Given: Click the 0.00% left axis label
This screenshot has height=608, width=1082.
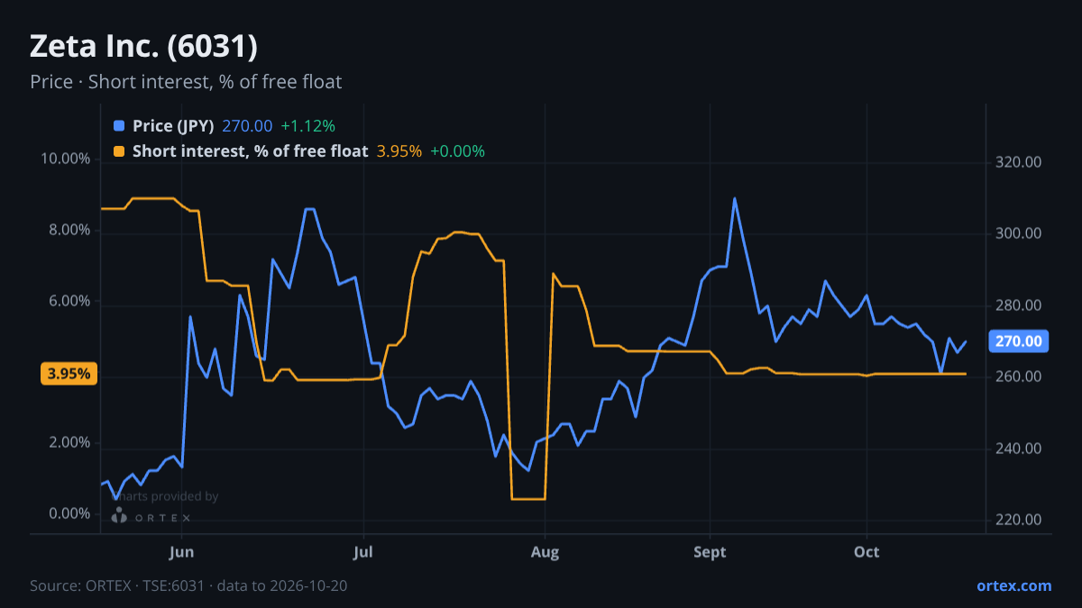Looking at the screenshot, I should click(x=69, y=514).
